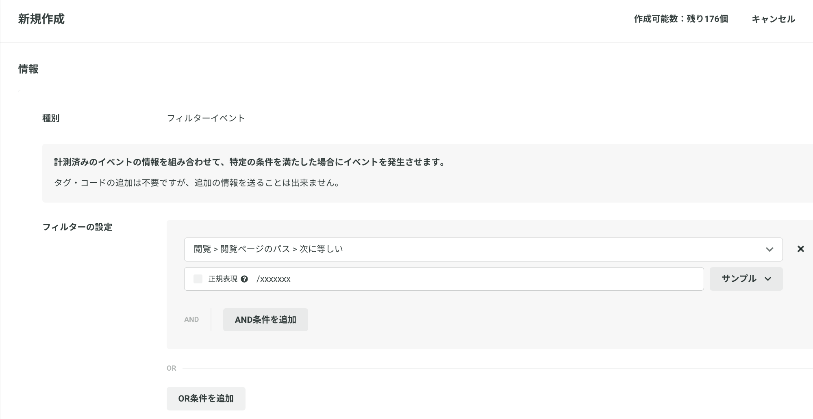Click the キャンセル link

773,19
